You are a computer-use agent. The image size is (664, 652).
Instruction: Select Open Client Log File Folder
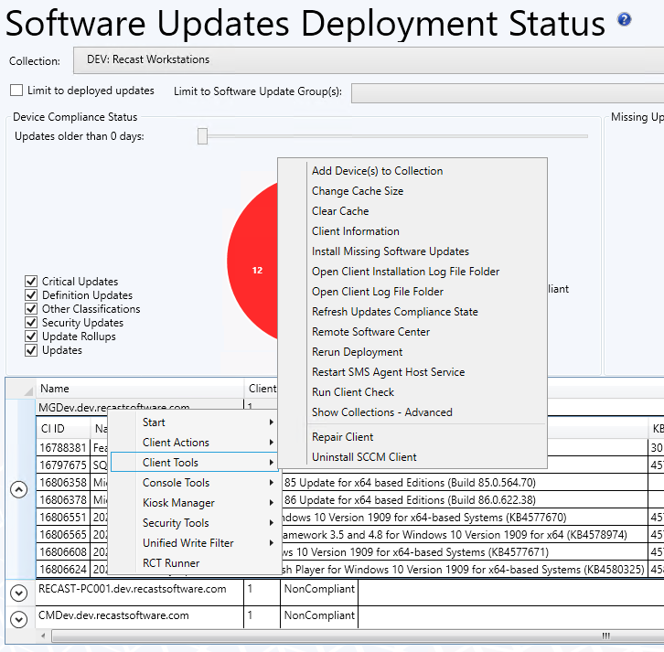[412, 292]
